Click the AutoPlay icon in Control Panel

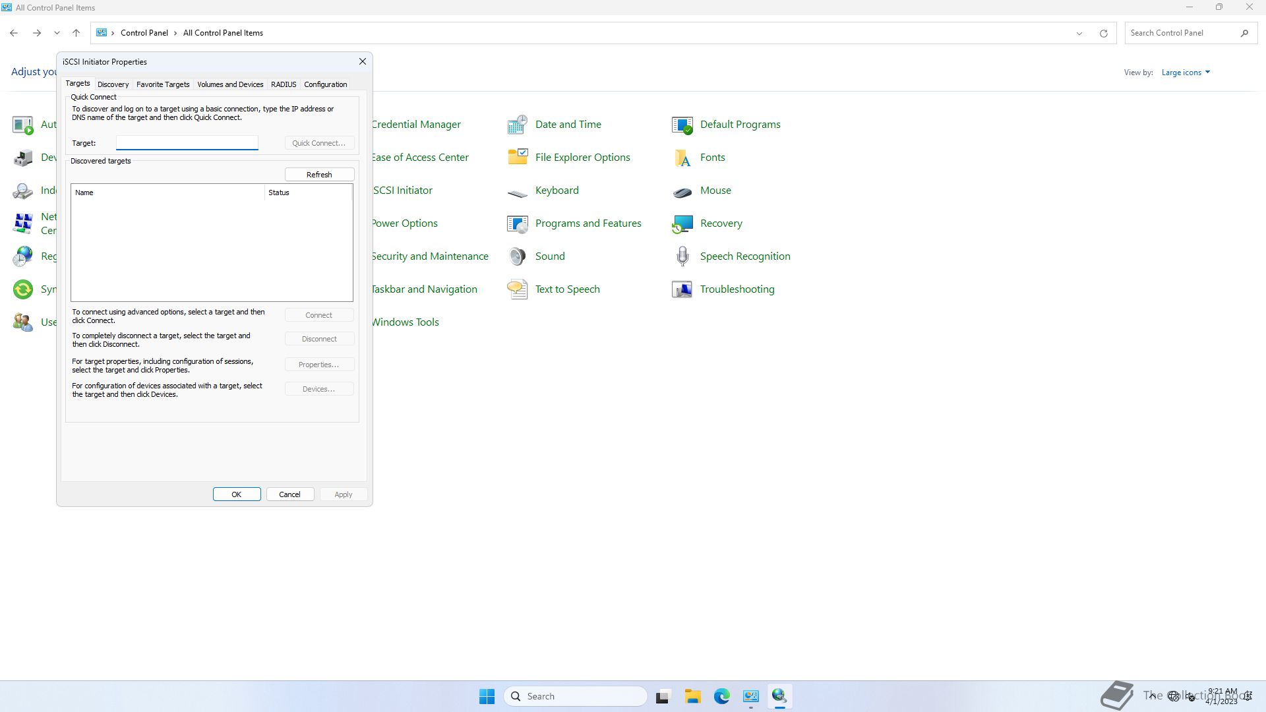(23, 125)
